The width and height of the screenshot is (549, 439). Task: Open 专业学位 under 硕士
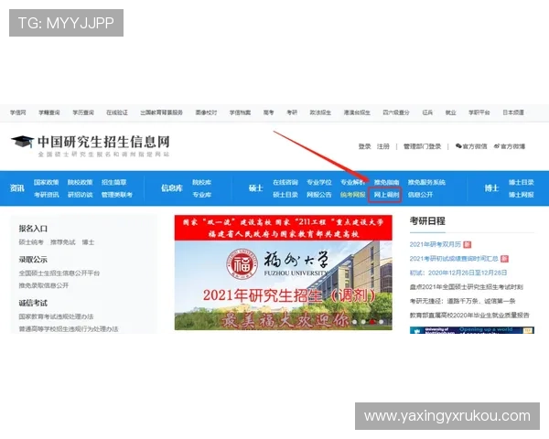[x=319, y=182]
